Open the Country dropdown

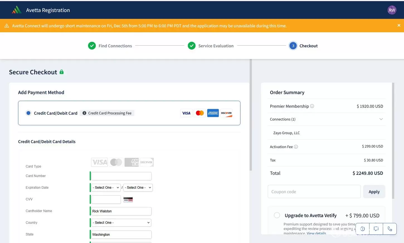point(121,223)
